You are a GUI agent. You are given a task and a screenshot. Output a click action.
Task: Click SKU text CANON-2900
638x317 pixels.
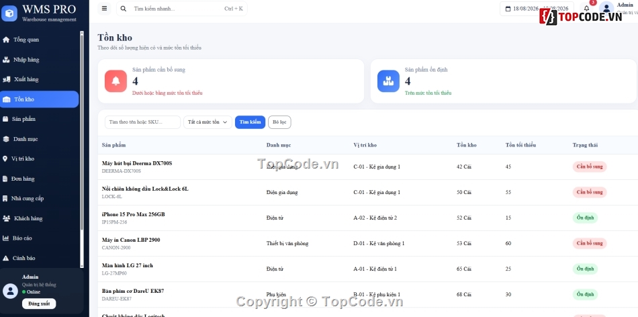pos(116,247)
